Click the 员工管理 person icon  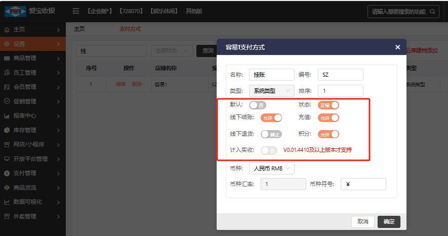(x=7, y=73)
